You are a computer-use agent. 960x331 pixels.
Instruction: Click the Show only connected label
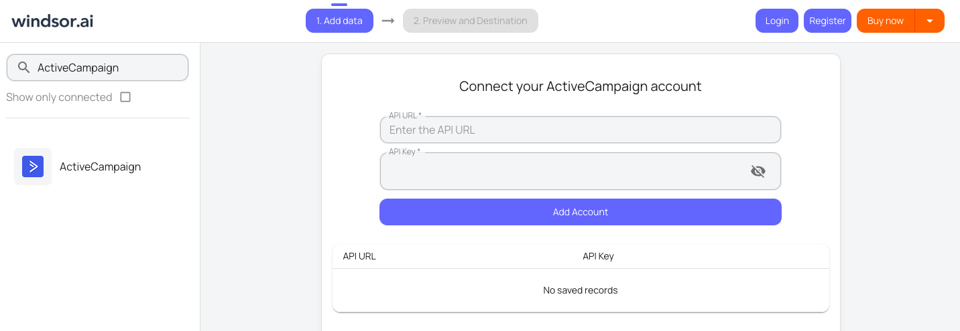[x=59, y=97]
